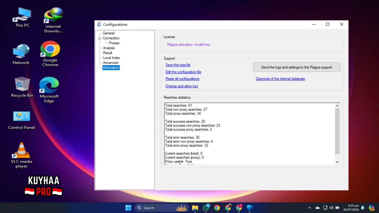Image resolution: width=379 pixels, height=213 pixels.
Task: Go to the Analysis settings
Action: click(x=109, y=48)
